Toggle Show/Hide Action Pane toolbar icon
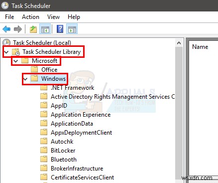The image size is (218, 183). click(72, 29)
